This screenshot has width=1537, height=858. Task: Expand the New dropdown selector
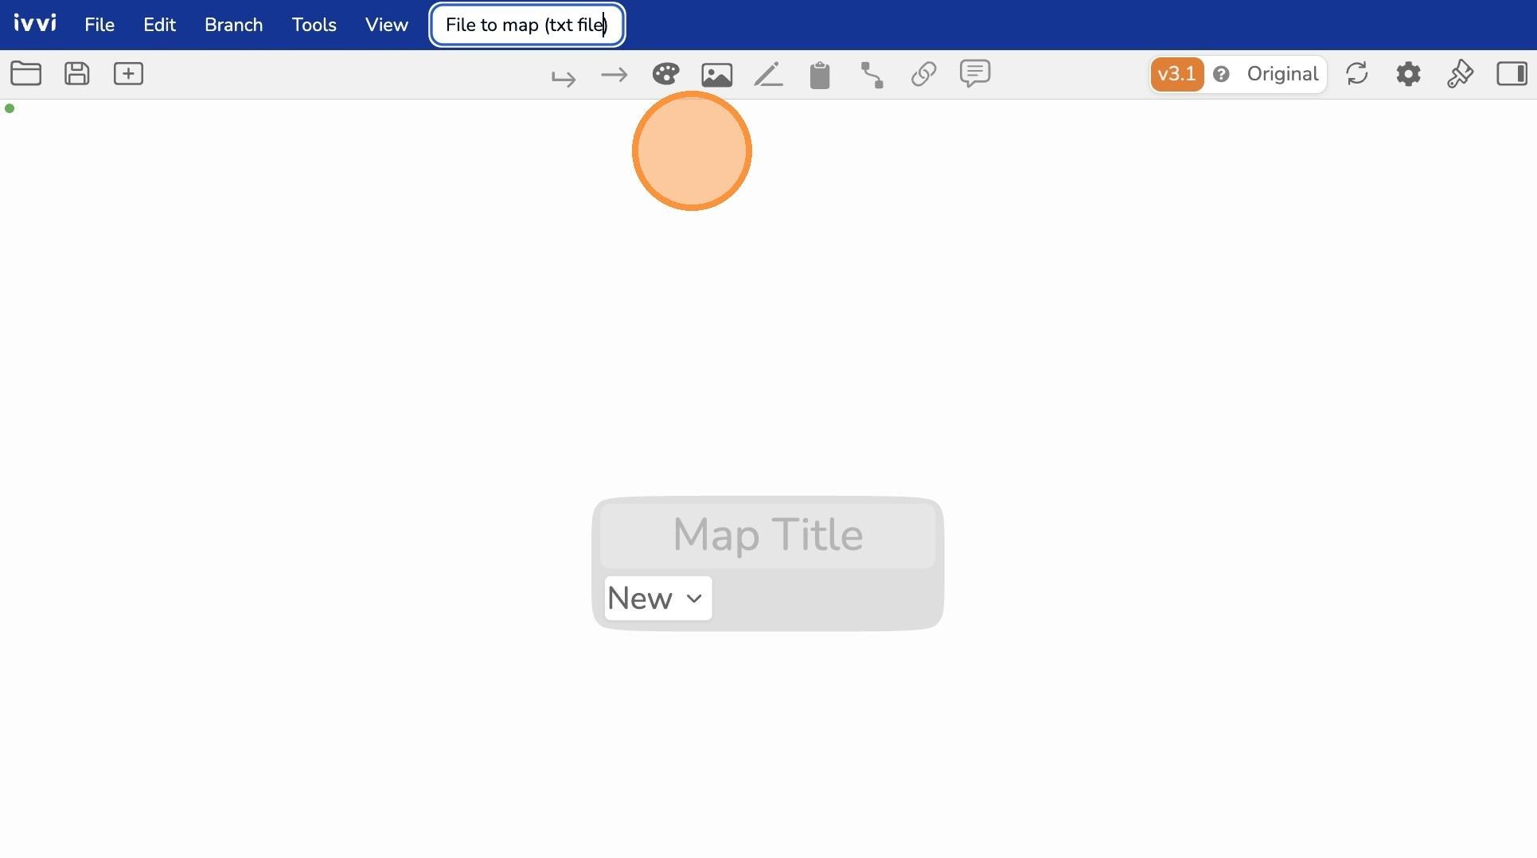657,599
